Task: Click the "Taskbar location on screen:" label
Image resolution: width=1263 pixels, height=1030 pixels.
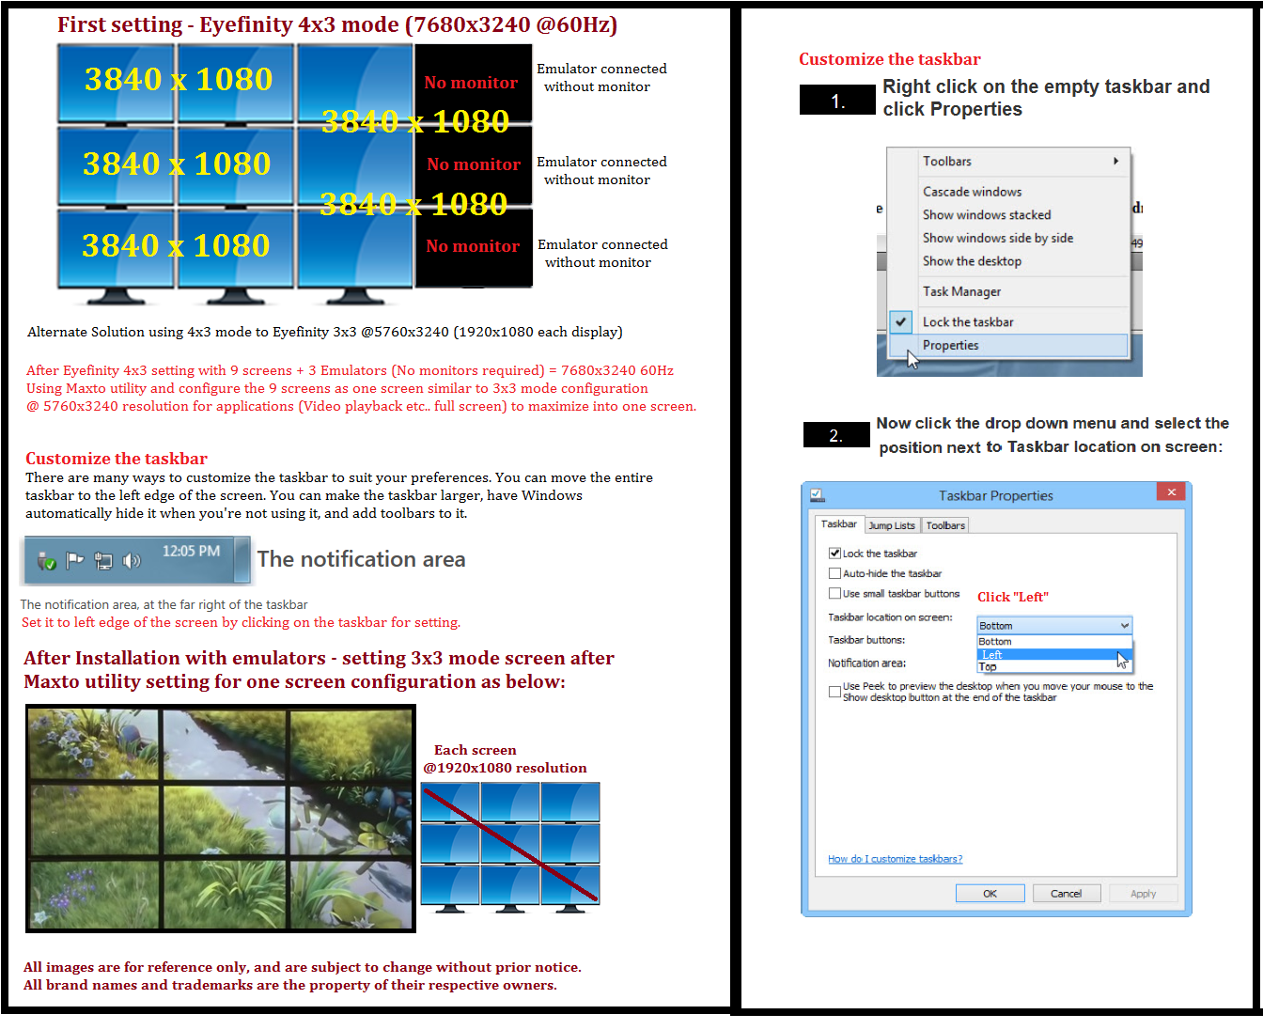Action: 890,617
